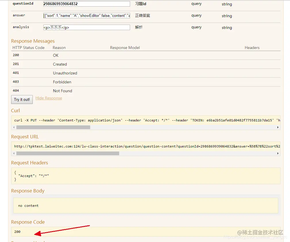Click the 403 status code row

pos(146,82)
